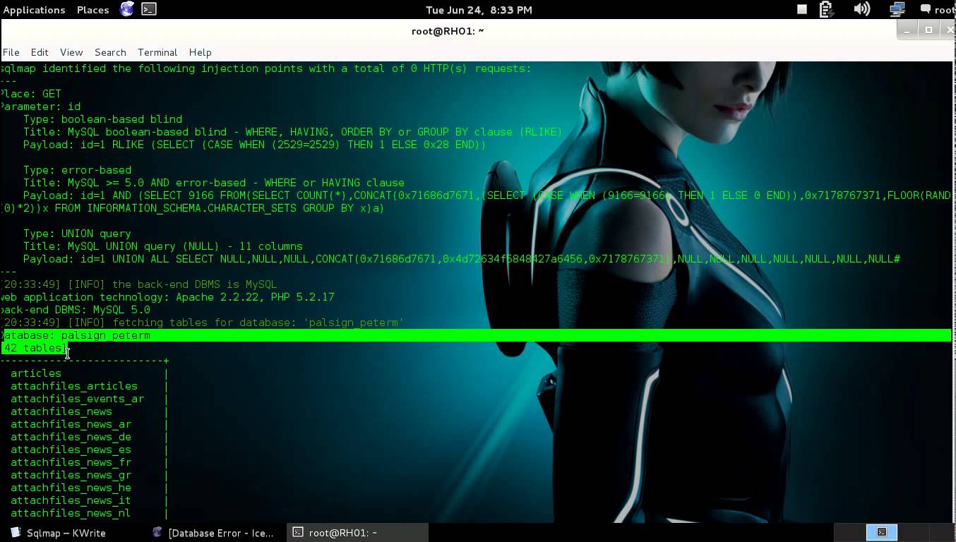The width and height of the screenshot is (956, 542).
Task: Click 'attachfiles_news_de' table row
Action: coord(71,437)
